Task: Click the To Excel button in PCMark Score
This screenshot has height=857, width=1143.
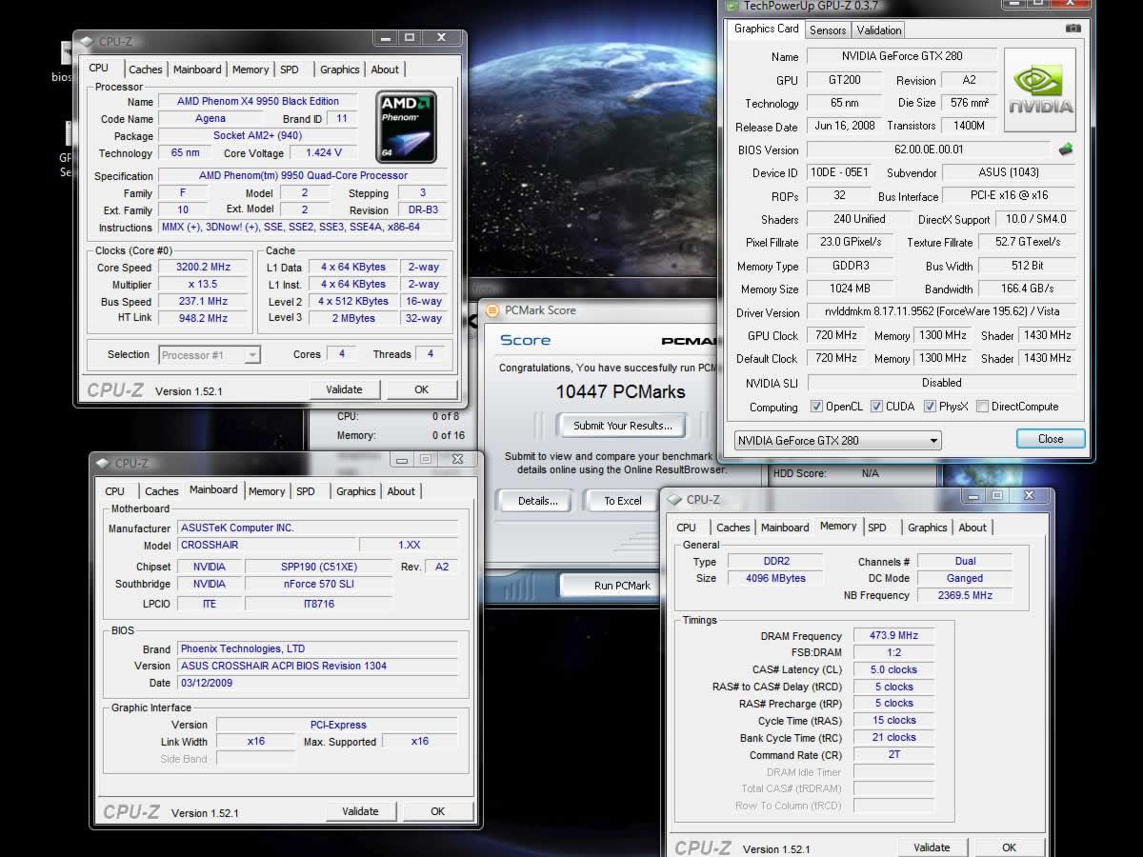Action: (623, 501)
